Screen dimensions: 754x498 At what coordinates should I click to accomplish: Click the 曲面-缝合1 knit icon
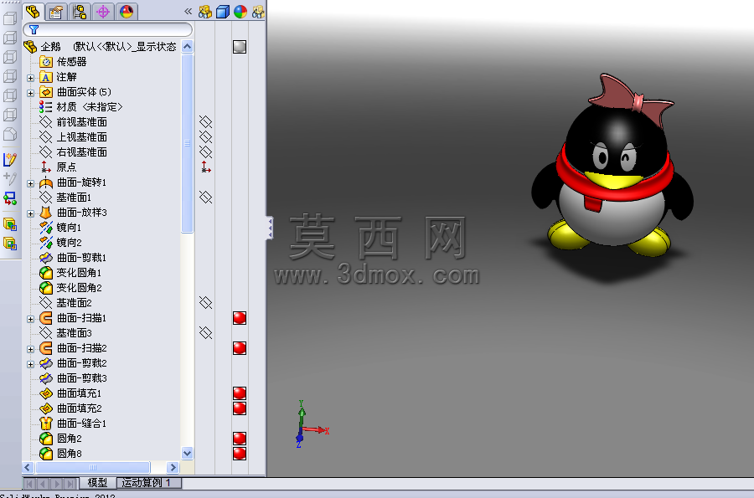[x=46, y=424]
